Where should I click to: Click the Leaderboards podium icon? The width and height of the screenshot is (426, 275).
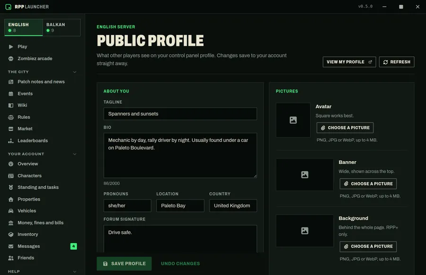(x=11, y=141)
